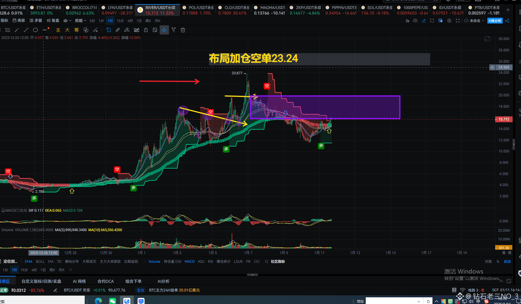Select the 15分 timeframe tab
This screenshot has height=304, width=521.
click(120, 20)
